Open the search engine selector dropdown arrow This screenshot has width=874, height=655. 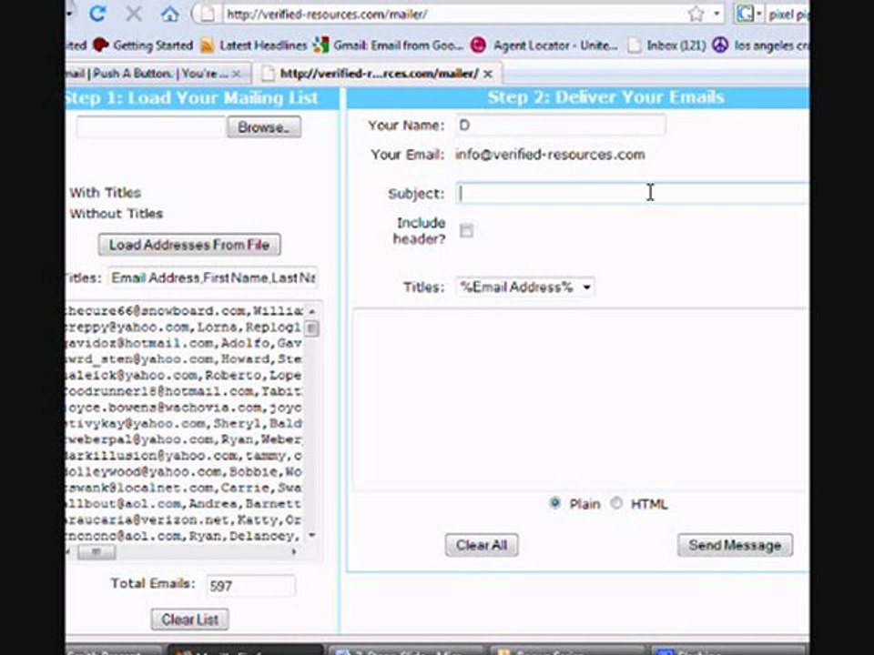(x=758, y=14)
